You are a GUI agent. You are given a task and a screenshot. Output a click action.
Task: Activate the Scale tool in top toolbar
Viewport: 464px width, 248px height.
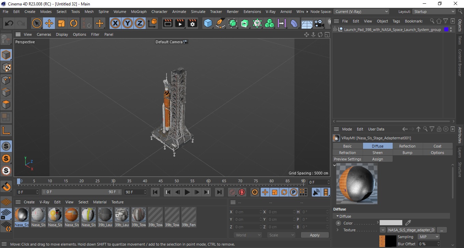61,24
